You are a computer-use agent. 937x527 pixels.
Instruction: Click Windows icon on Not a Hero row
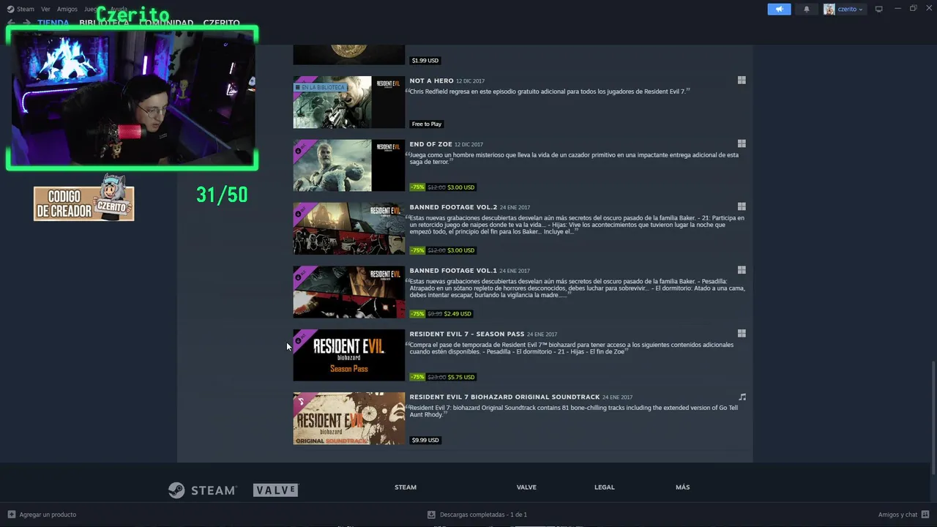tap(742, 81)
